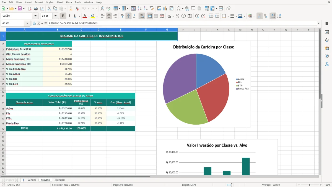Click in the formula input line
This screenshot has width=332, height=187.
coord(183,23)
